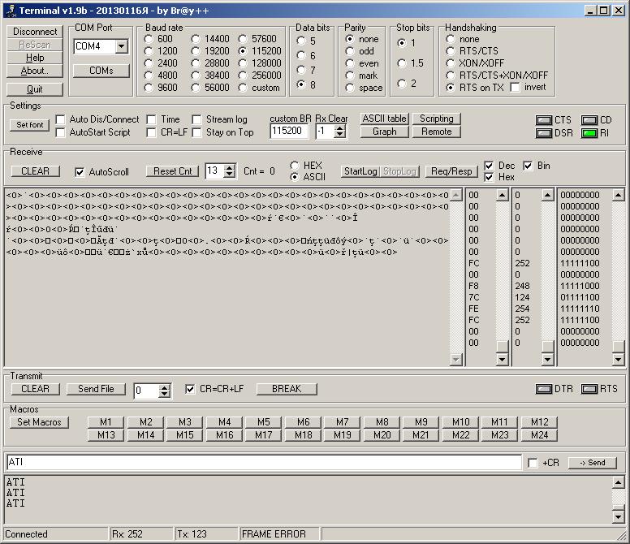This screenshot has height=544, width=630.
Task: Open the COM Port dropdown list
Action: tap(121, 47)
